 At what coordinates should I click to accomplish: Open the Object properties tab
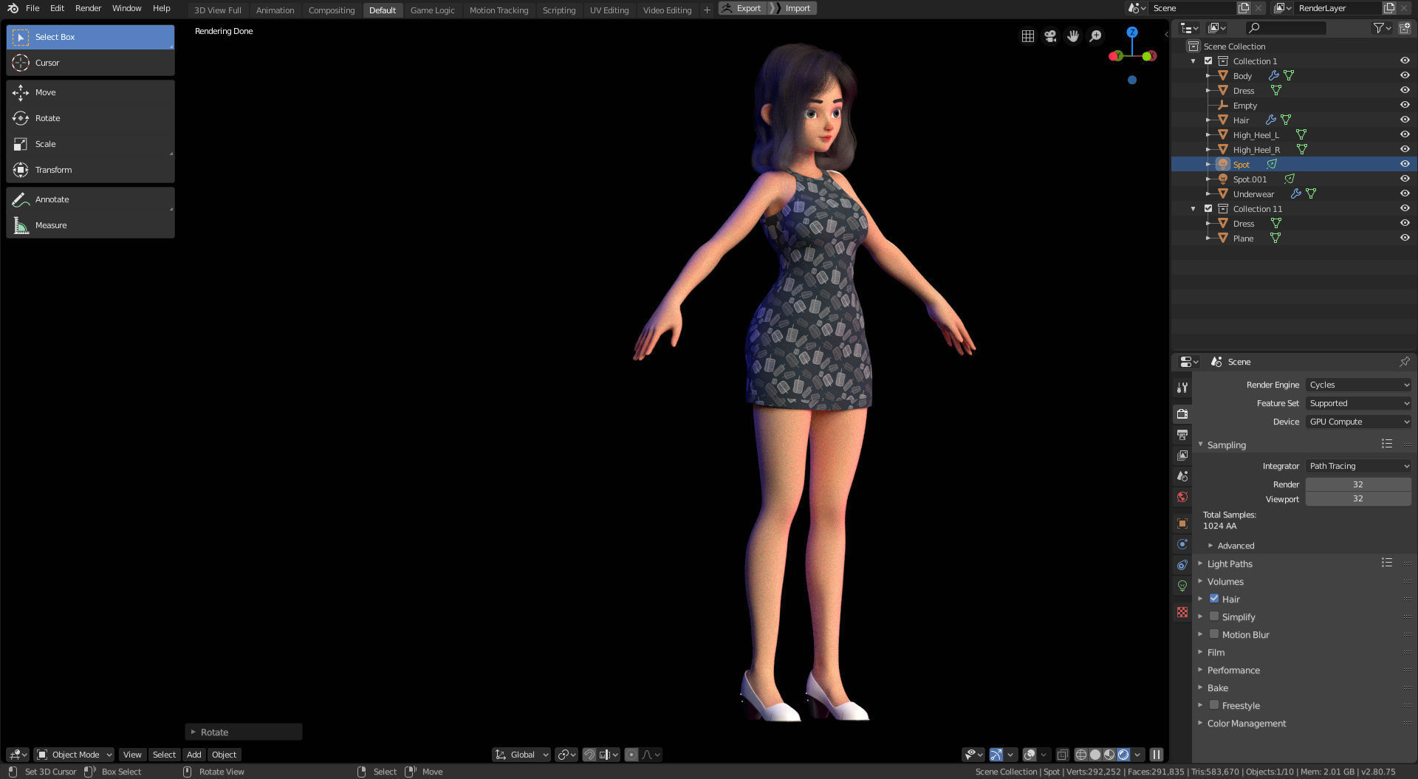1182,524
